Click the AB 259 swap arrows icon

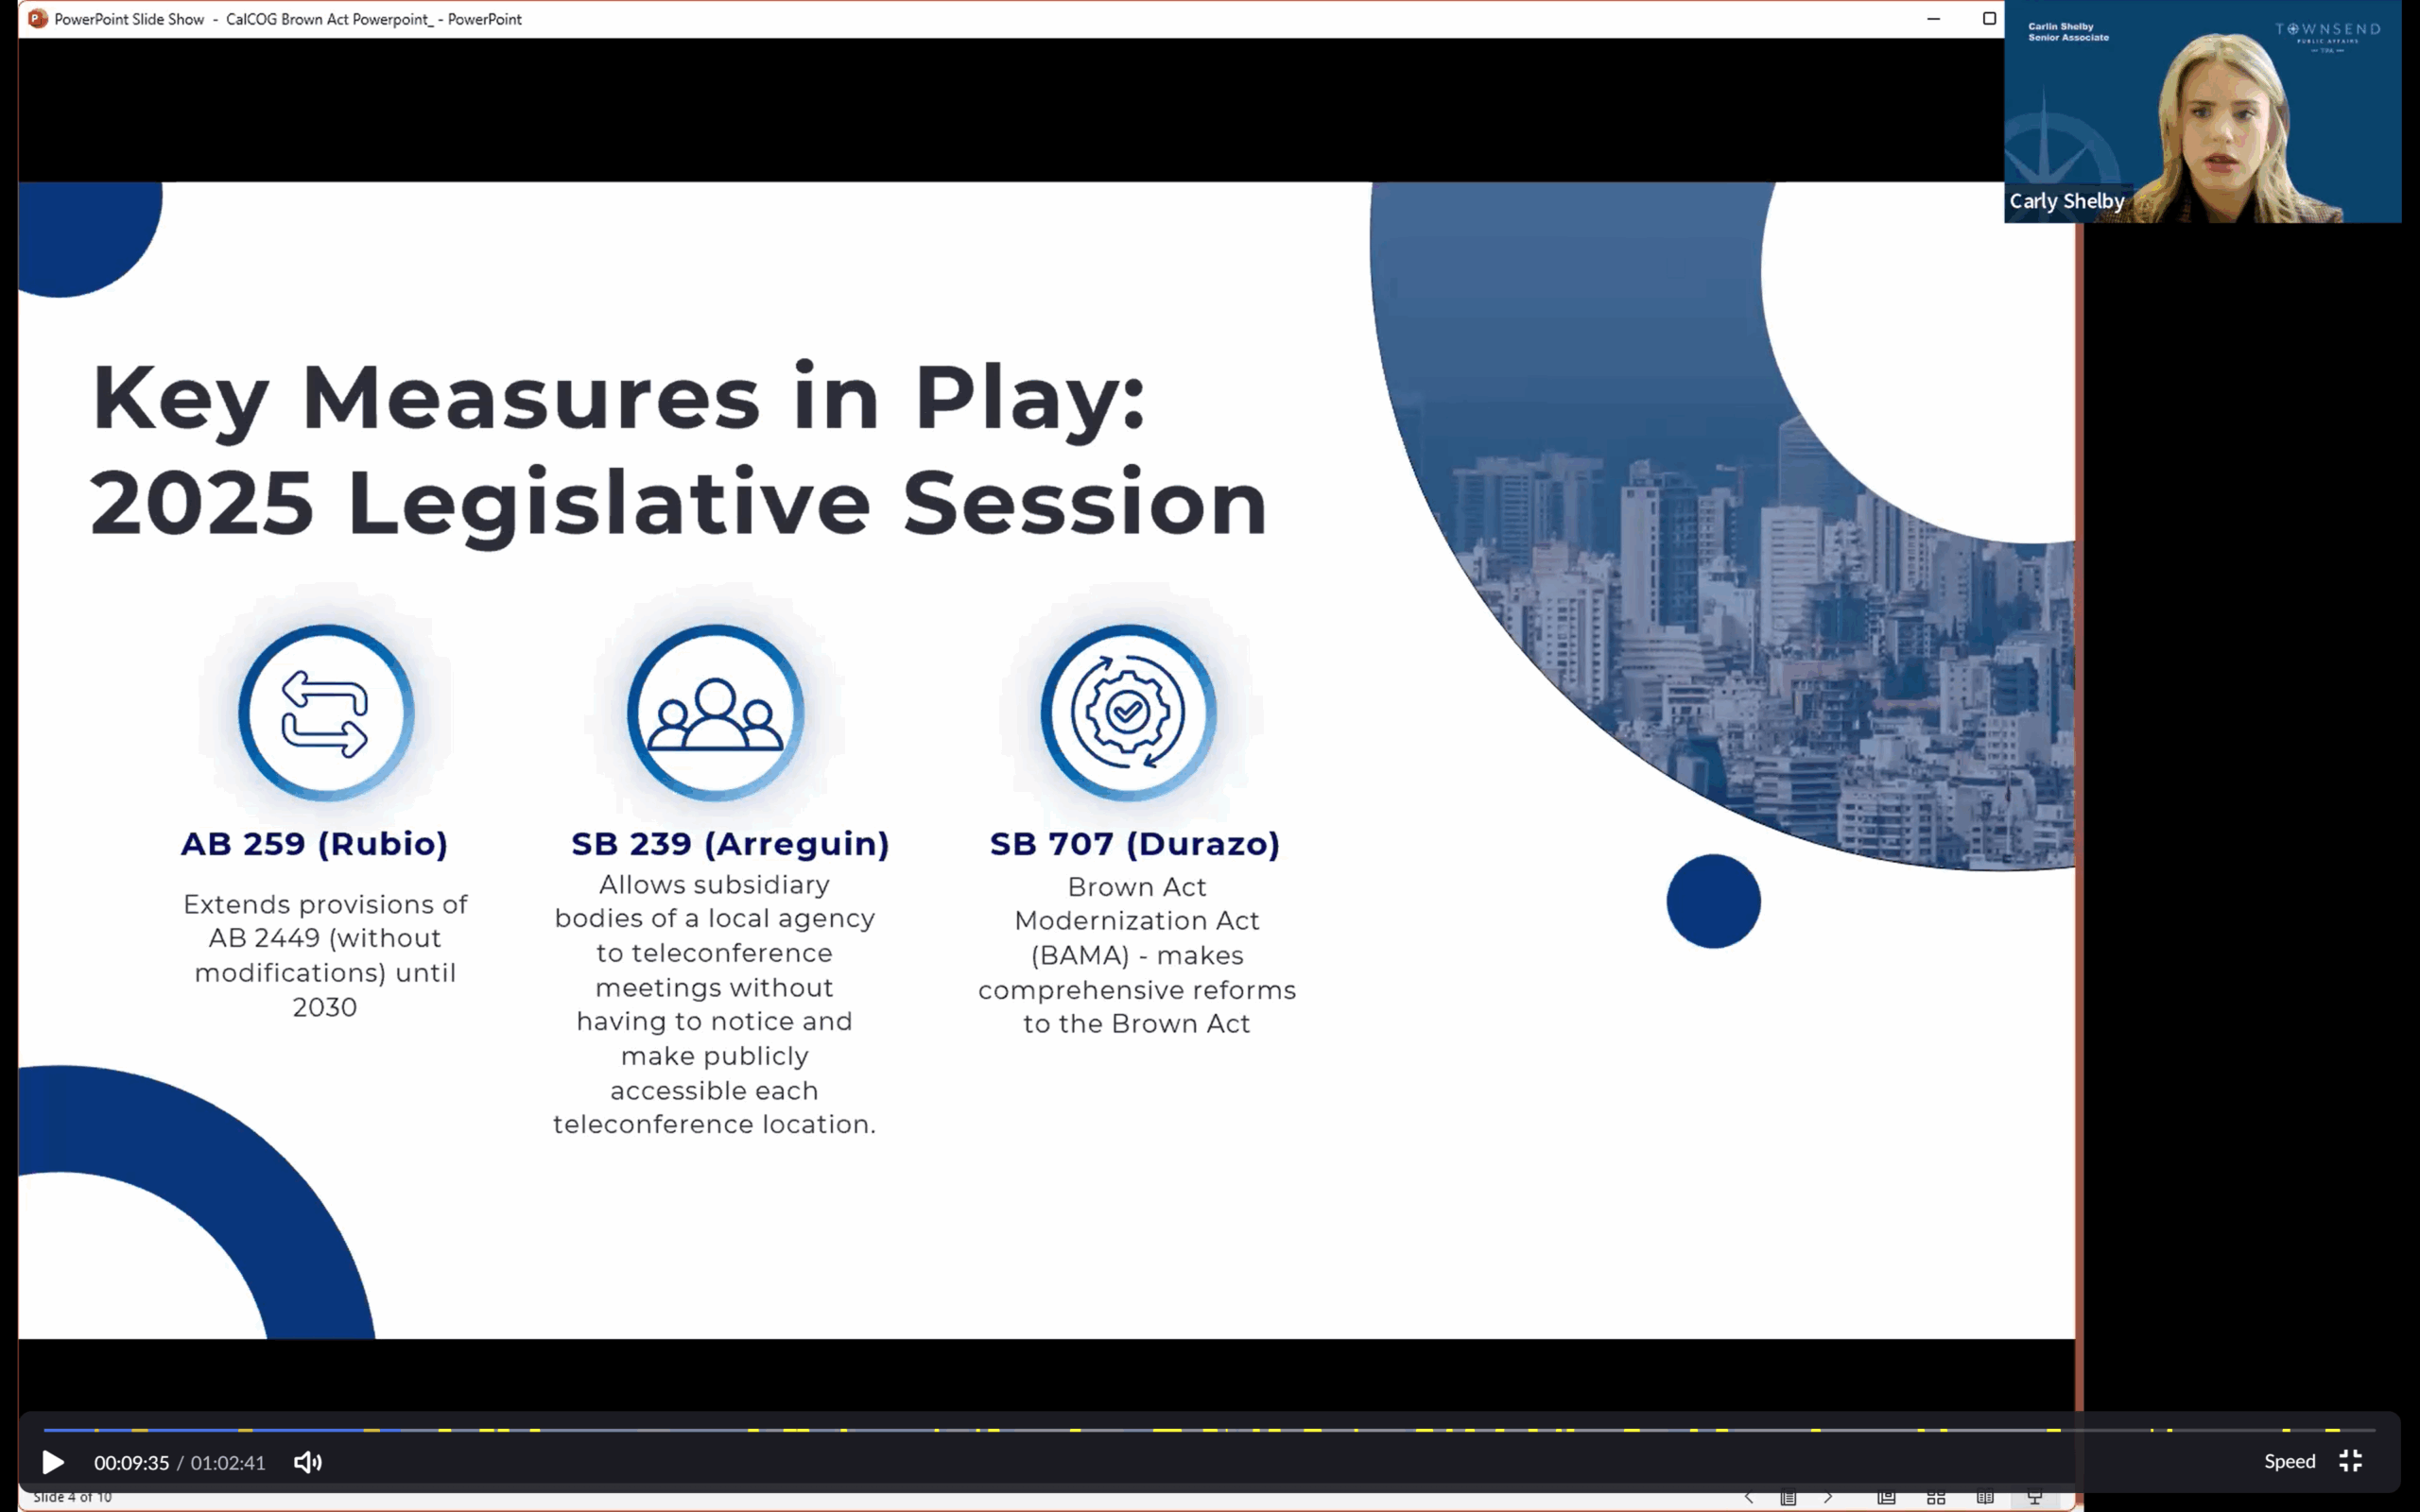(326, 713)
